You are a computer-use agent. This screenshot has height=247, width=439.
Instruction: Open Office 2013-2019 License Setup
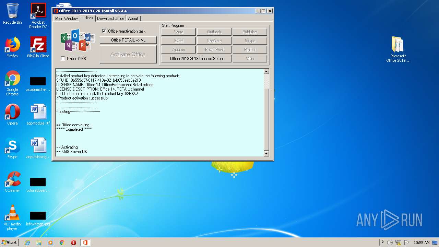pos(197,59)
